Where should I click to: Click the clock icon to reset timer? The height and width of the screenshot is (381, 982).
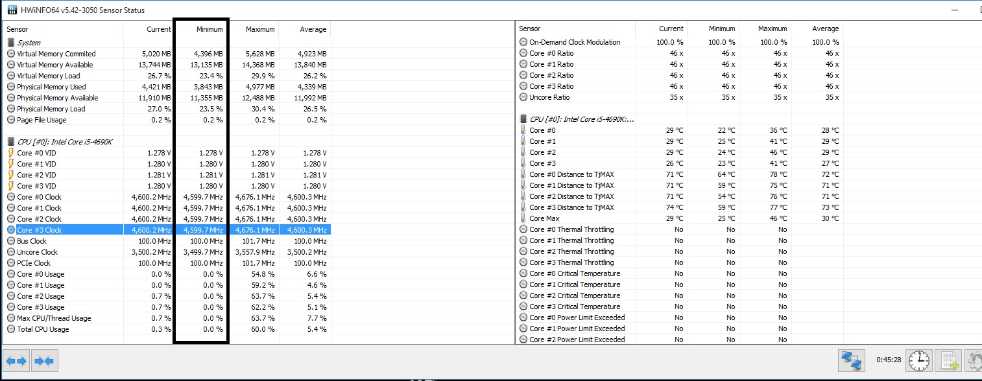click(x=920, y=360)
